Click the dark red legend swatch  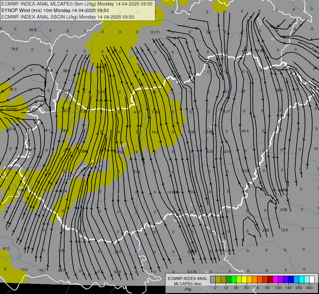tap(270, 279)
